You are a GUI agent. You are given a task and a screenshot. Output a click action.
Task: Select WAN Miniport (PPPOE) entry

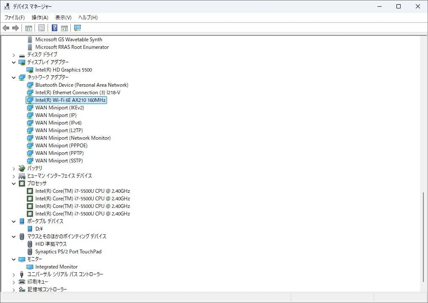pos(61,146)
